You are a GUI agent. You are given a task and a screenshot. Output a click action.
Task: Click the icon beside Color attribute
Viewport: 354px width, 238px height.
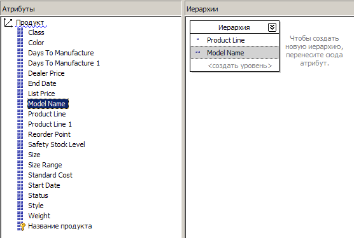pyautogui.click(x=20, y=43)
